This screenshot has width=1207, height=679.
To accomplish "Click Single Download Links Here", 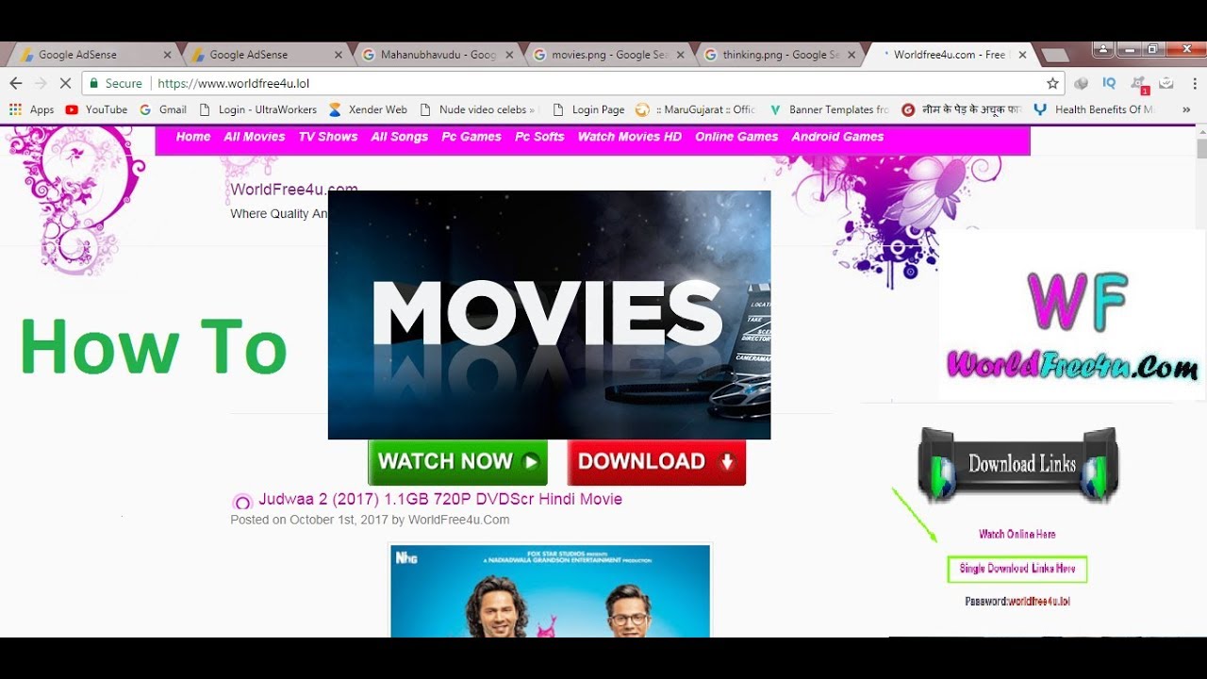I will click(1017, 569).
